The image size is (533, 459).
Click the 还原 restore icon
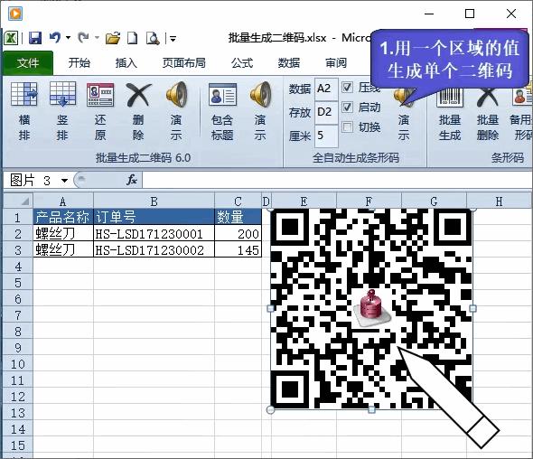100,95
